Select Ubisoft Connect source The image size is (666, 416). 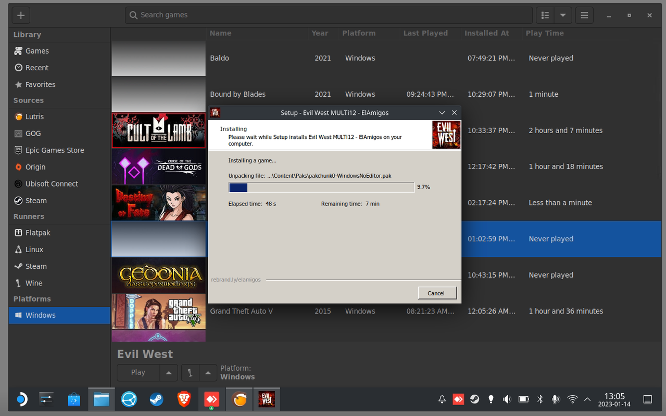59,184
